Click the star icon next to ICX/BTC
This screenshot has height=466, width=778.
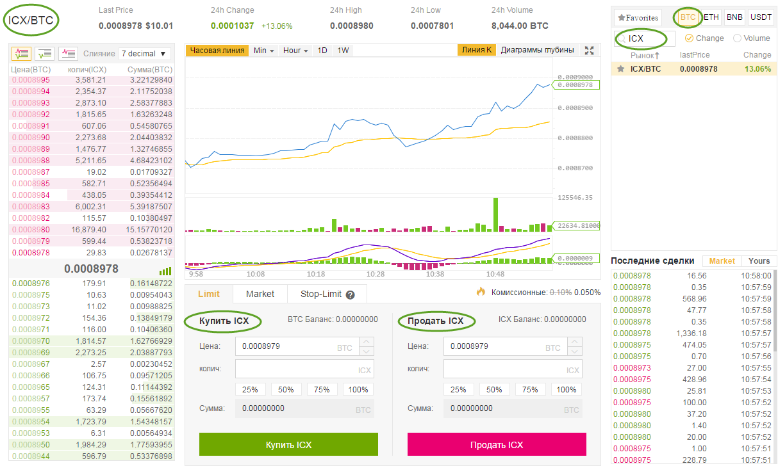pos(620,69)
